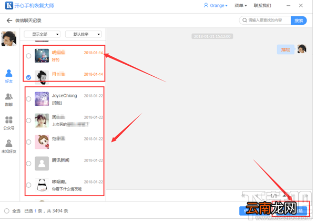
Task: Select the radio button for contact 周
Action: [28, 120]
